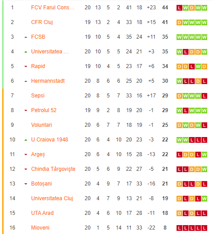Open the CFR Cluj team page
The image size is (213, 234).
click(42, 22)
